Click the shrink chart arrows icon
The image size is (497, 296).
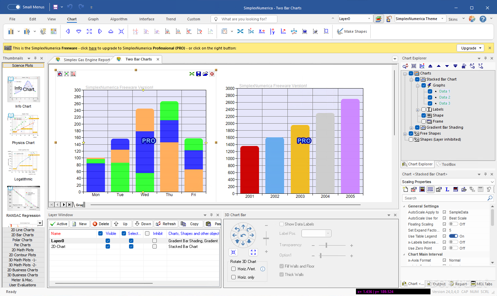(x=121, y=31)
